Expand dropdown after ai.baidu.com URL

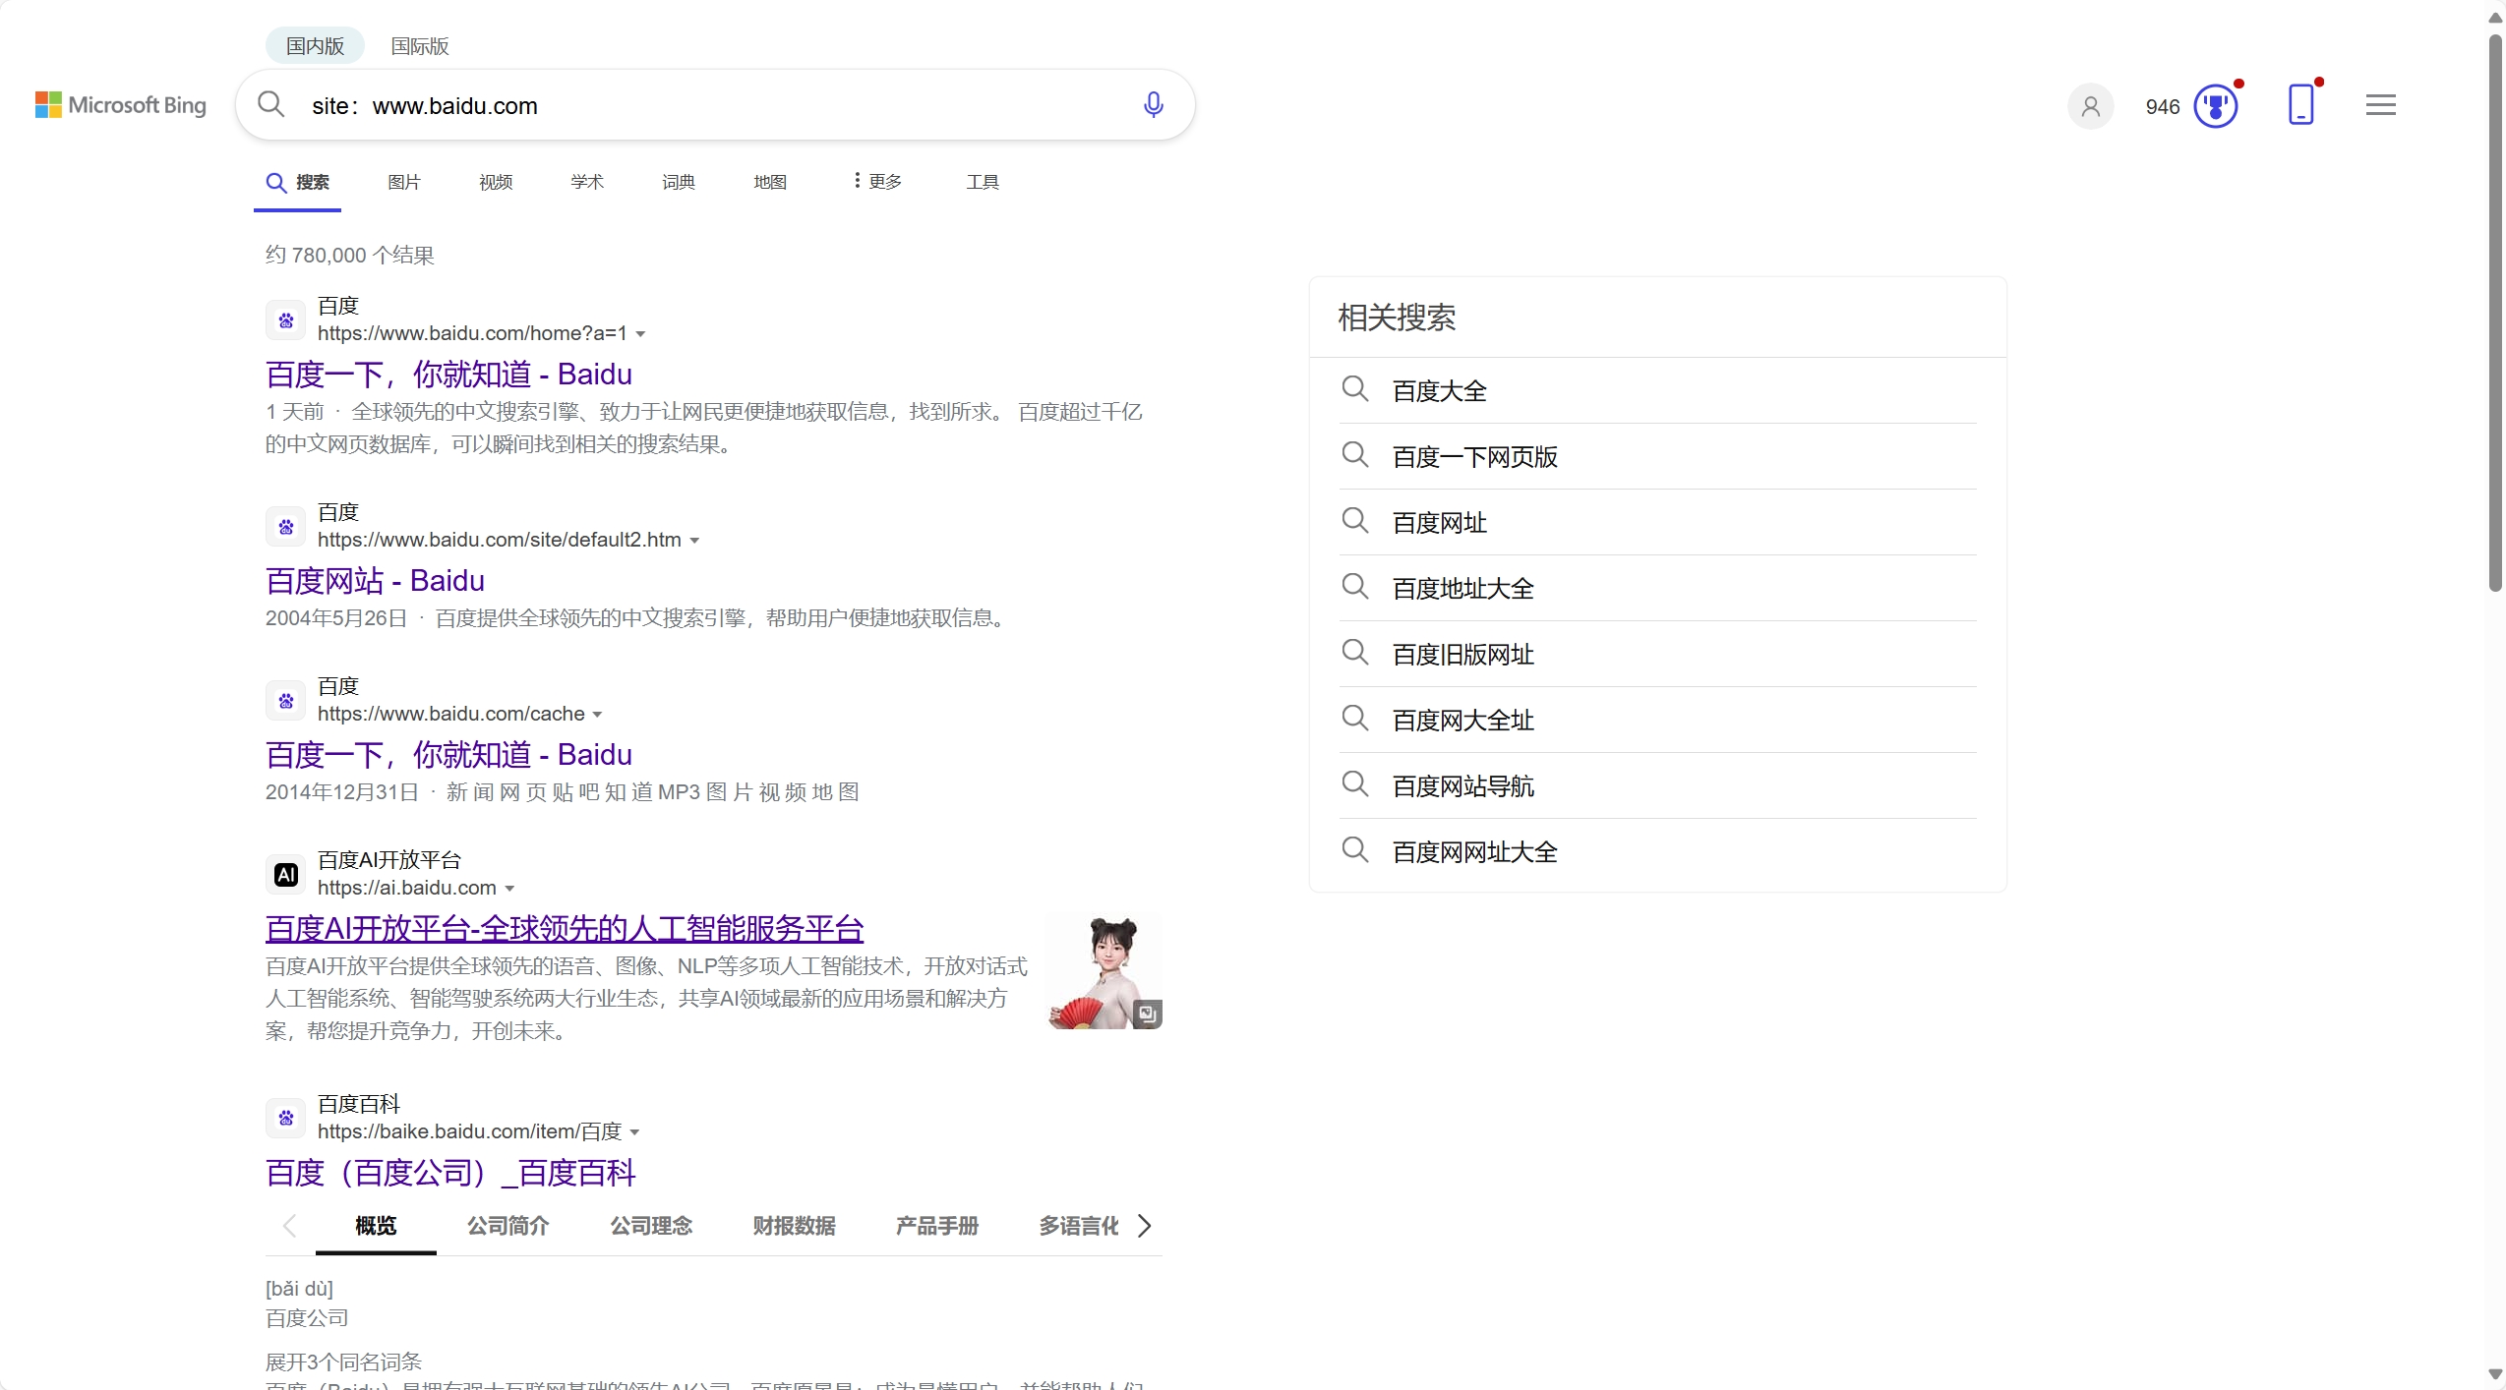509,889
